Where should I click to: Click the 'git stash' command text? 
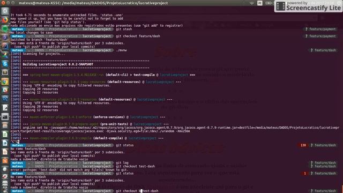point(124,29)
